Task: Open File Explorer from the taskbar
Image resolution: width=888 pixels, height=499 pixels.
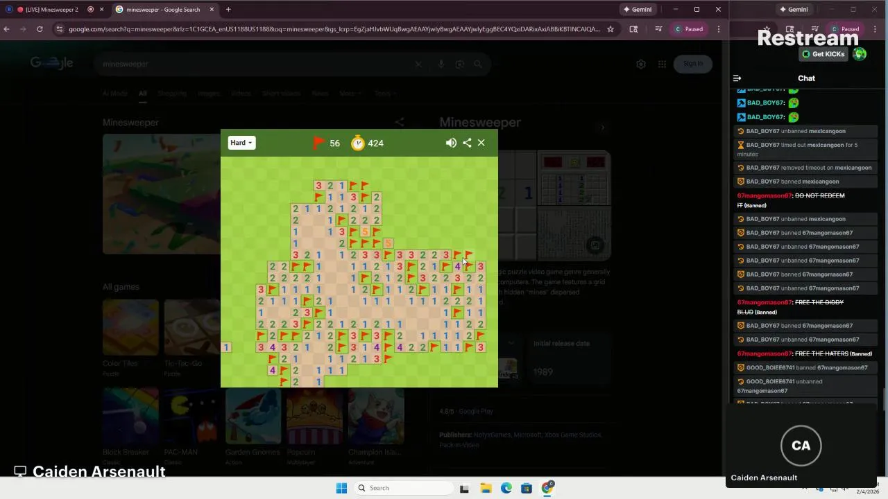Action: 486,488
